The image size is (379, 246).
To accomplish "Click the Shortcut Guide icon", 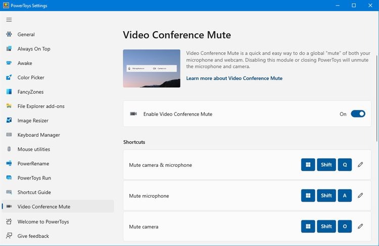I will click(x=9, y=192).
